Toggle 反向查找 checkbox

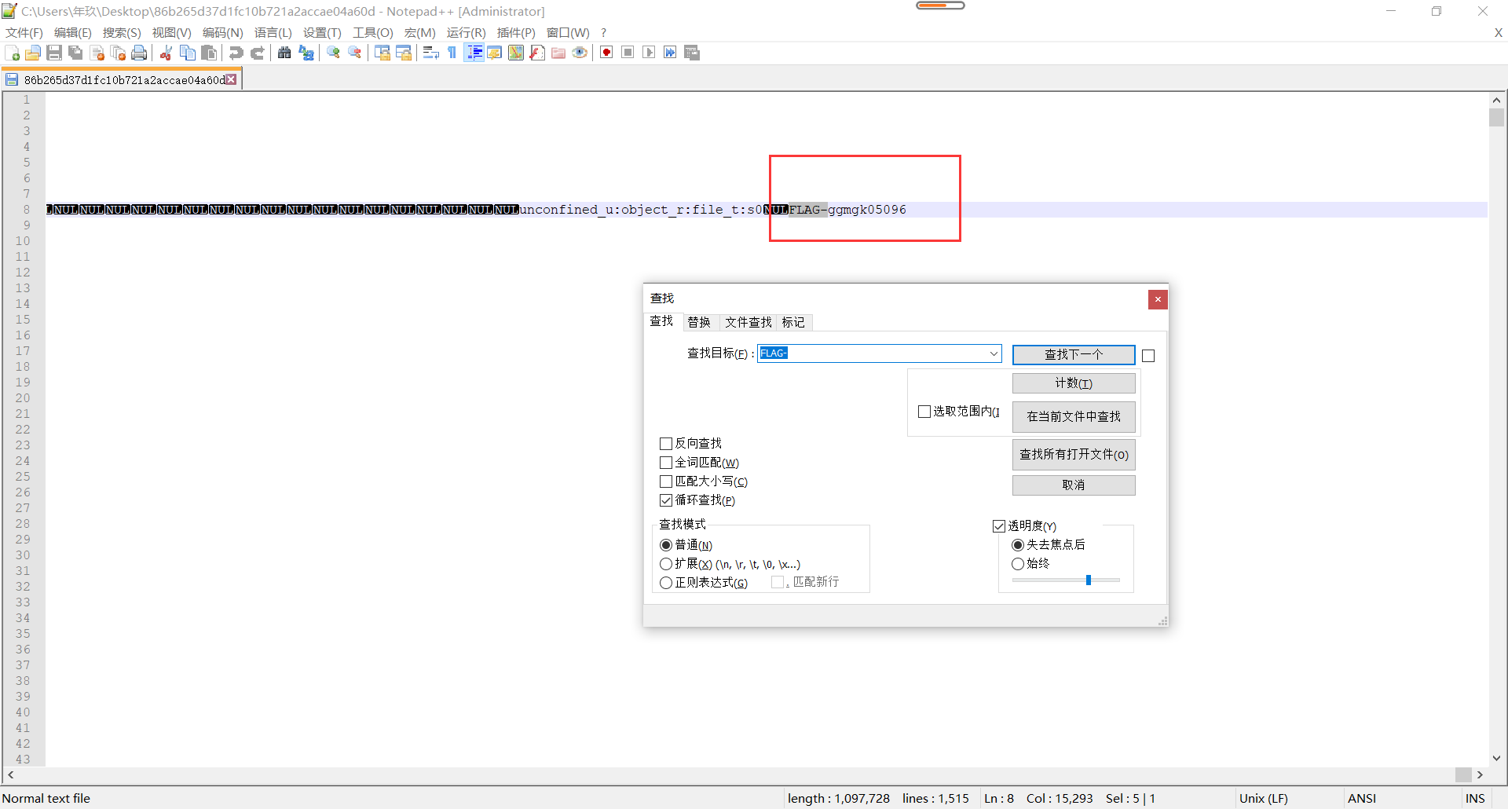coord(666,444)
